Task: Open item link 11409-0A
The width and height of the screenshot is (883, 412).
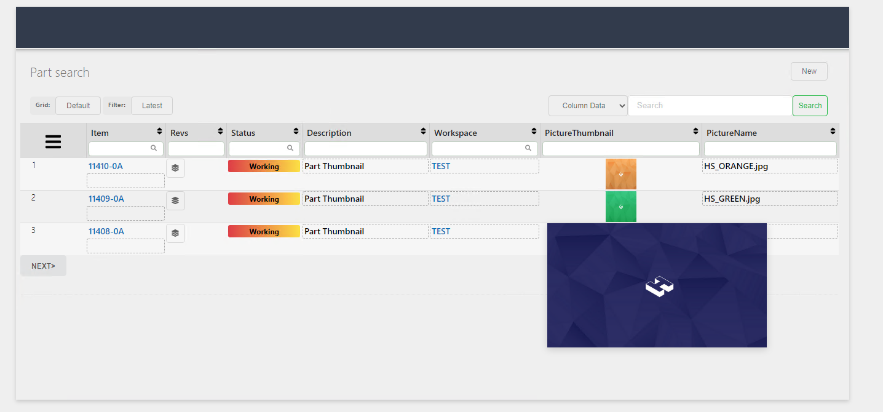Action: point(106,199)
